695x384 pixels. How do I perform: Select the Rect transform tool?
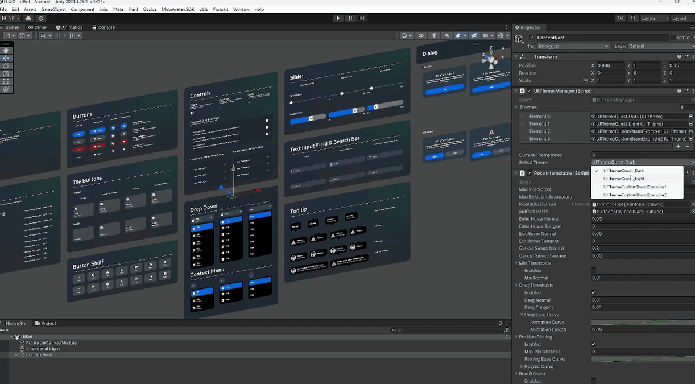(x=6, y=81)
